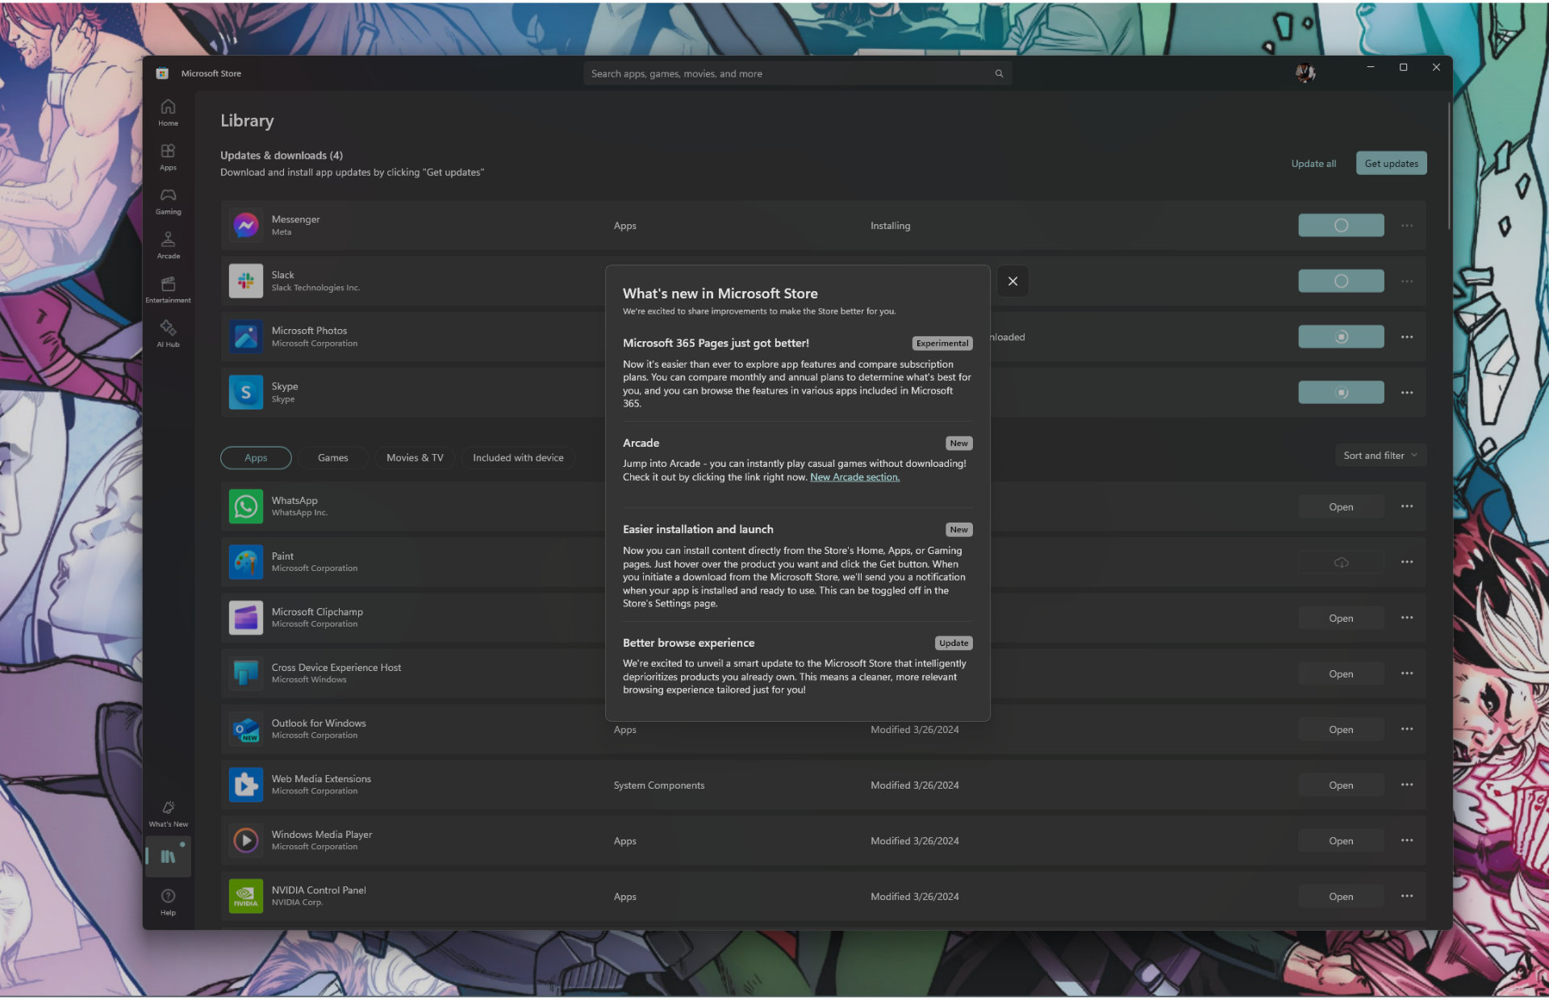Screen dimensions: 1549x1000
Task: Download Paint with the cloud icon
Action: coord(1341,562)
